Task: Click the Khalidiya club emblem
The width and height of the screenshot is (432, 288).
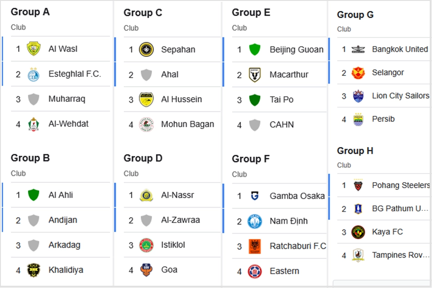Action: click(x=33, y=270)
